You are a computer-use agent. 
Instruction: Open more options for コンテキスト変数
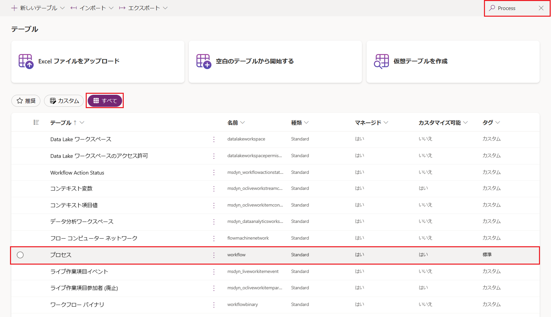coord(214,189)
